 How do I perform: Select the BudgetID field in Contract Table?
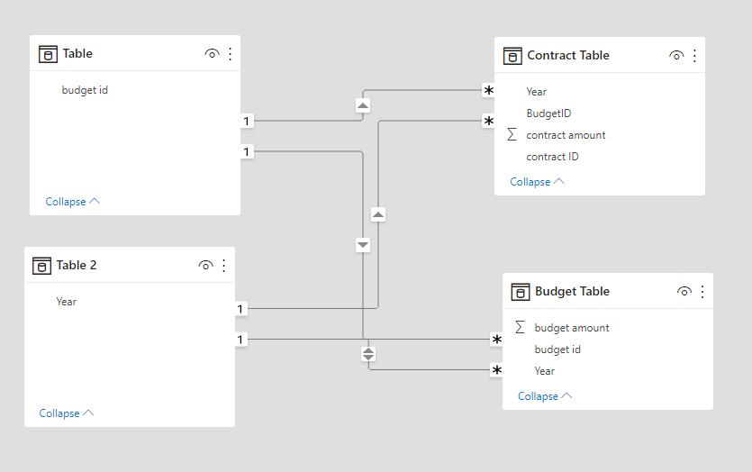click(548, 113)
